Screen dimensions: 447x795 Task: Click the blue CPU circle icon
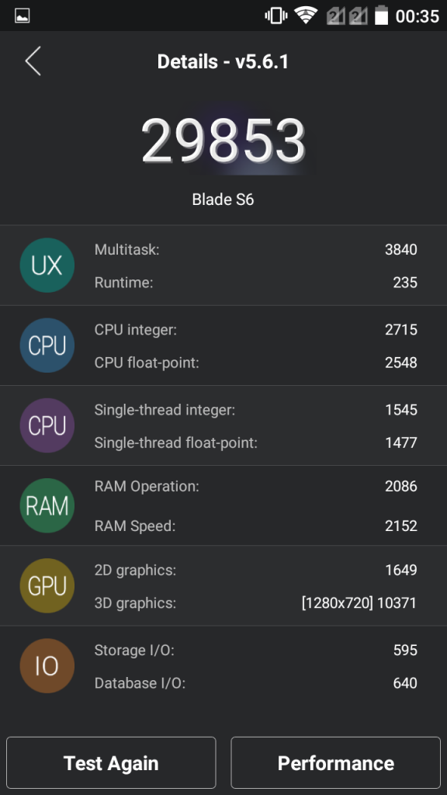[47, 345]
